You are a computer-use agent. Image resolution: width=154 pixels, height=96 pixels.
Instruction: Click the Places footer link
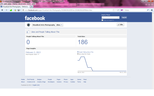point(66,79)
